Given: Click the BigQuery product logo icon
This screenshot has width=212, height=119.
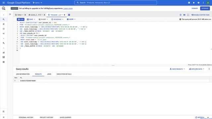Looking at the screenshot, I should (4, 8).
